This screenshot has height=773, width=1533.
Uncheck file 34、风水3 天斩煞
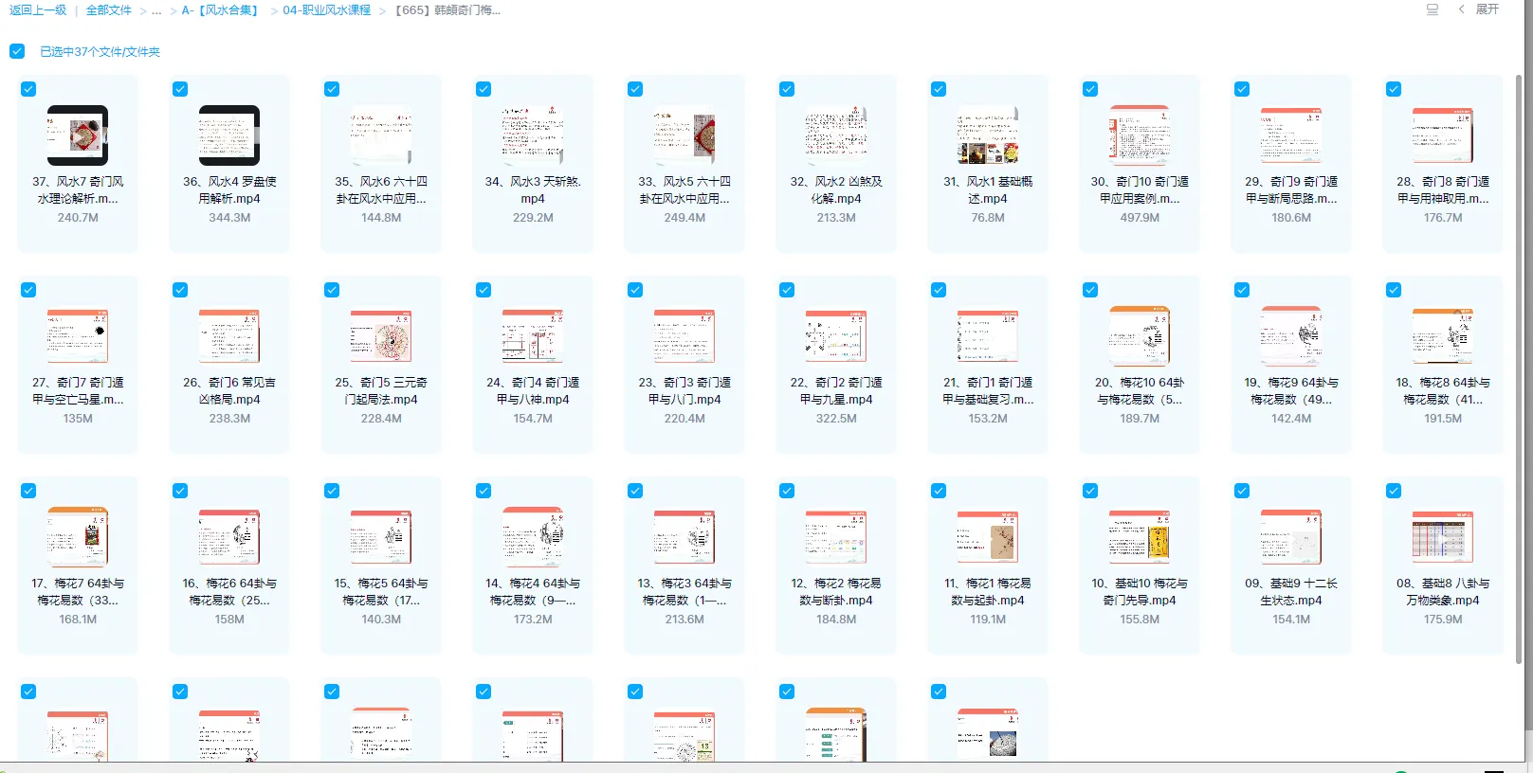point(484,89)
